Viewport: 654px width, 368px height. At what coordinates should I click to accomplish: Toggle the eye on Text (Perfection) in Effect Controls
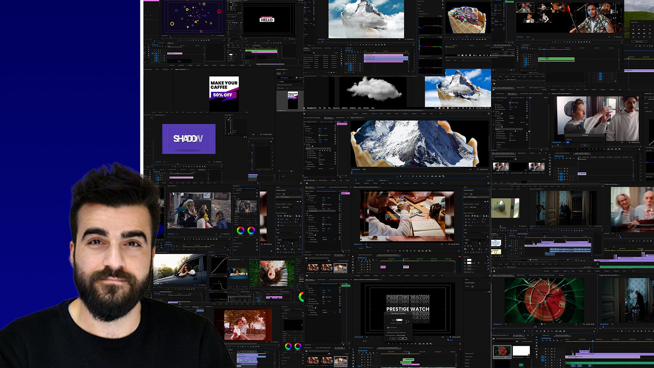pyautogui.click(x=307, y=211)
